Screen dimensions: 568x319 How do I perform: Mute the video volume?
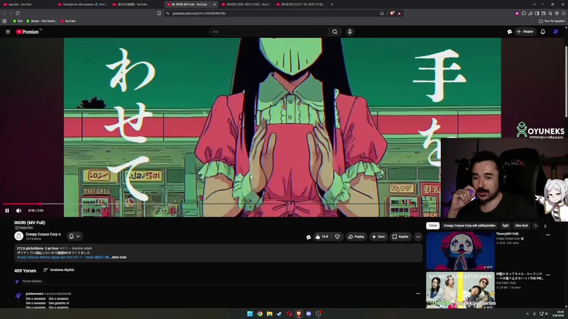pyautogui.click(x=19, y=210)
